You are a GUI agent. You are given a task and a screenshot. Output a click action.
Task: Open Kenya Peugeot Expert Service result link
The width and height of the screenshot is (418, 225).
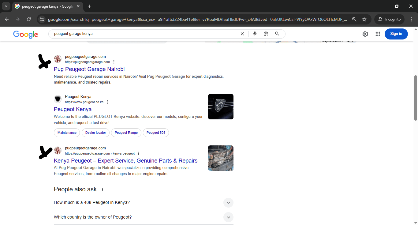click(x=126, y=161)
